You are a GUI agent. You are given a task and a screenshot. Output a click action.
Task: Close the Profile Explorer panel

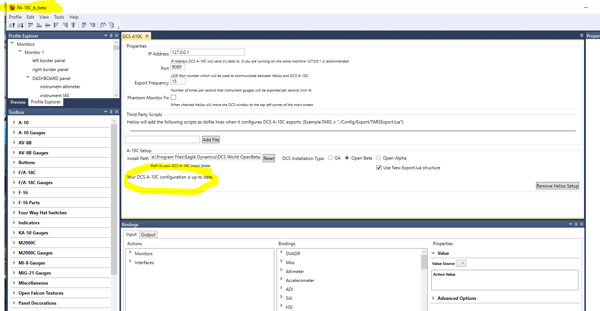coord(117,36)
